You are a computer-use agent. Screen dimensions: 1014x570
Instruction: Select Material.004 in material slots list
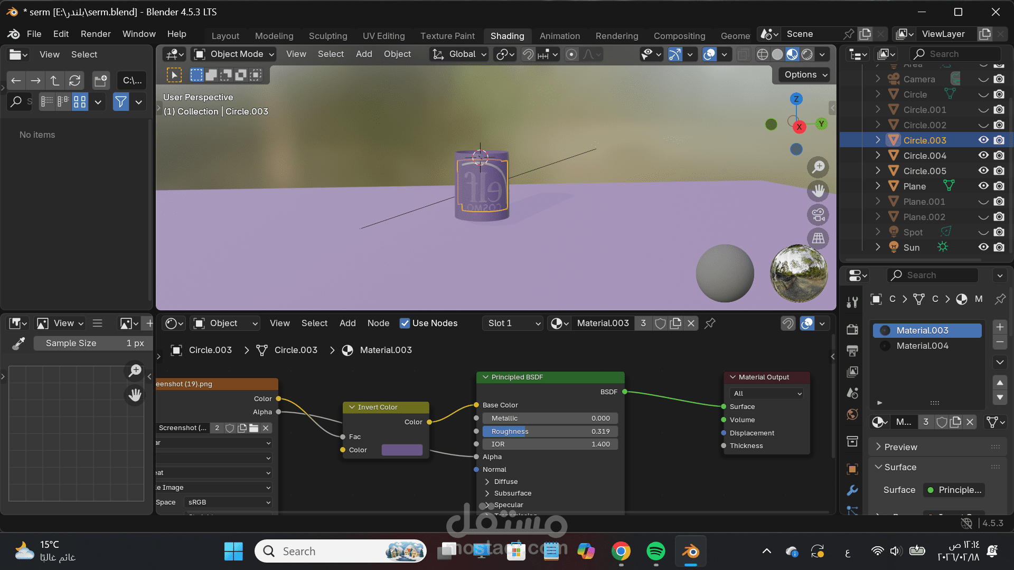(922, 346)
